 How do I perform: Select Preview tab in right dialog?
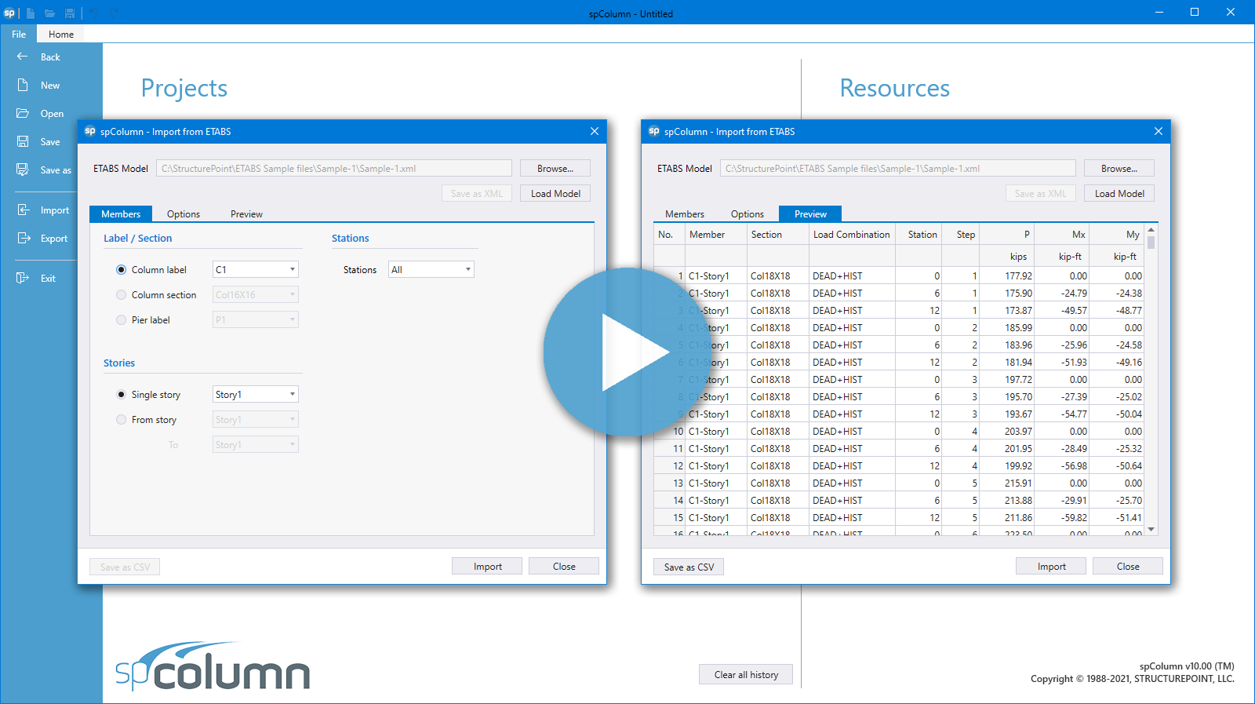click(810, 213)
